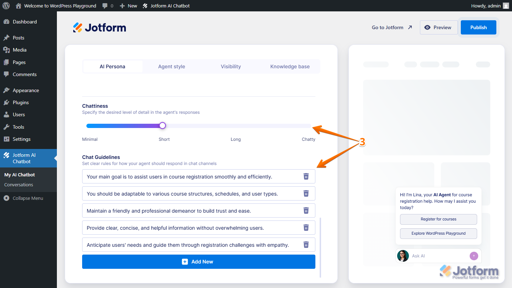Click Explore WordPress Playground chat suggestion

click(438, 233)
